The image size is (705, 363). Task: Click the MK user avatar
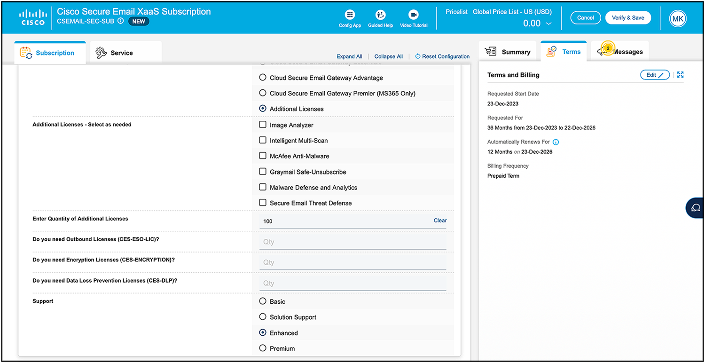(678, 19)
